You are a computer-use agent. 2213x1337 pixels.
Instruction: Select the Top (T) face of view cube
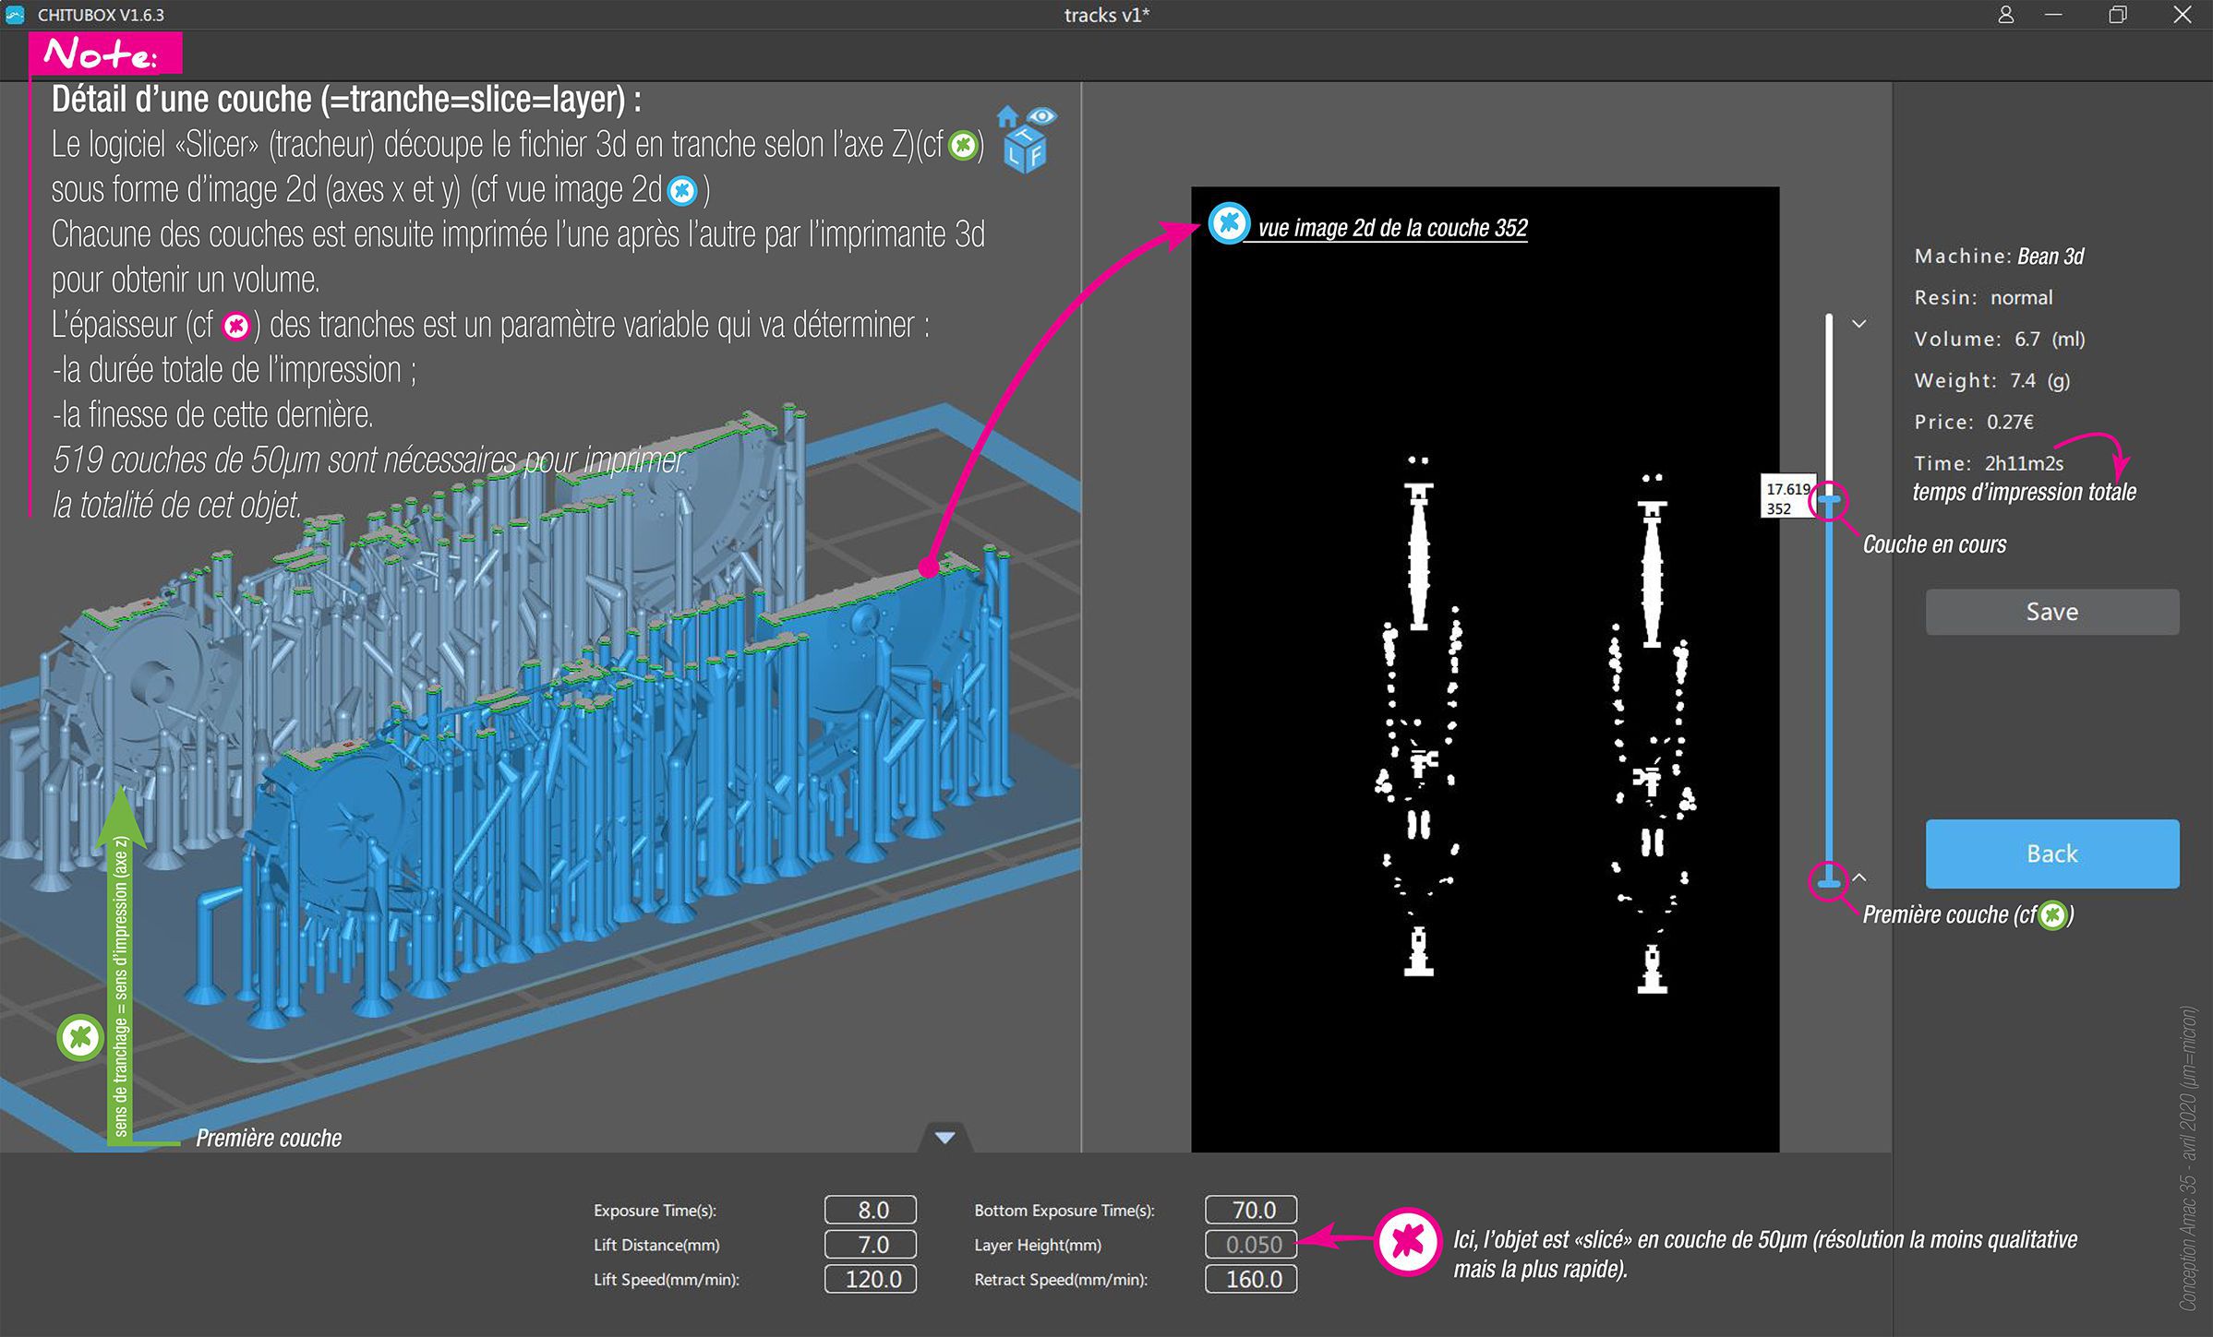(1025, 137)
